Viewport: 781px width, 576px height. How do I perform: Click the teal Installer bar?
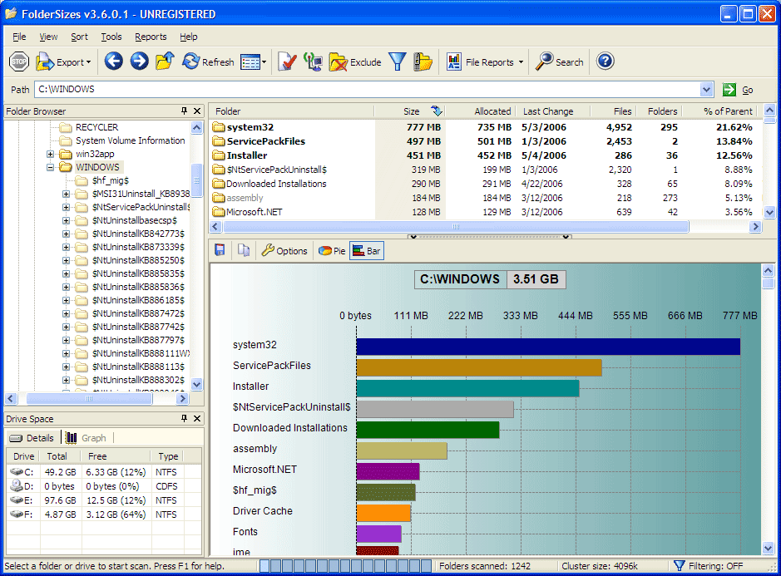467,388
